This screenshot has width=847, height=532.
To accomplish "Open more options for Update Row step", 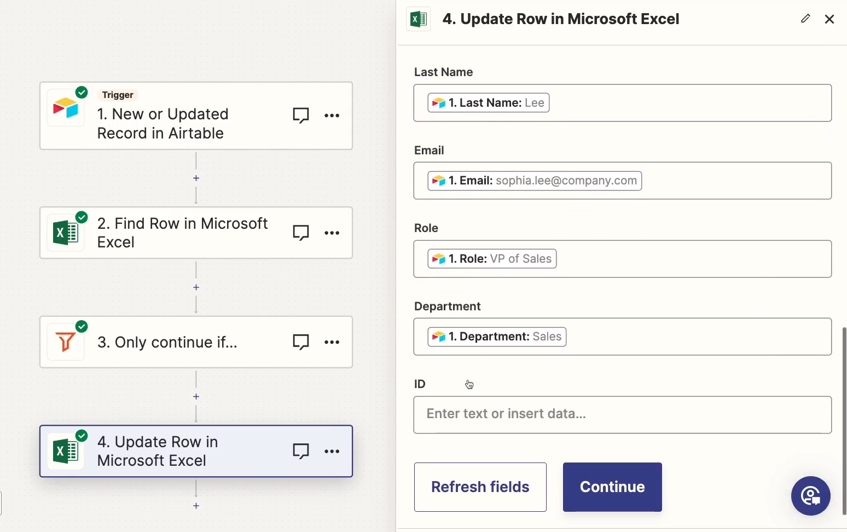I will pos(332,451).
